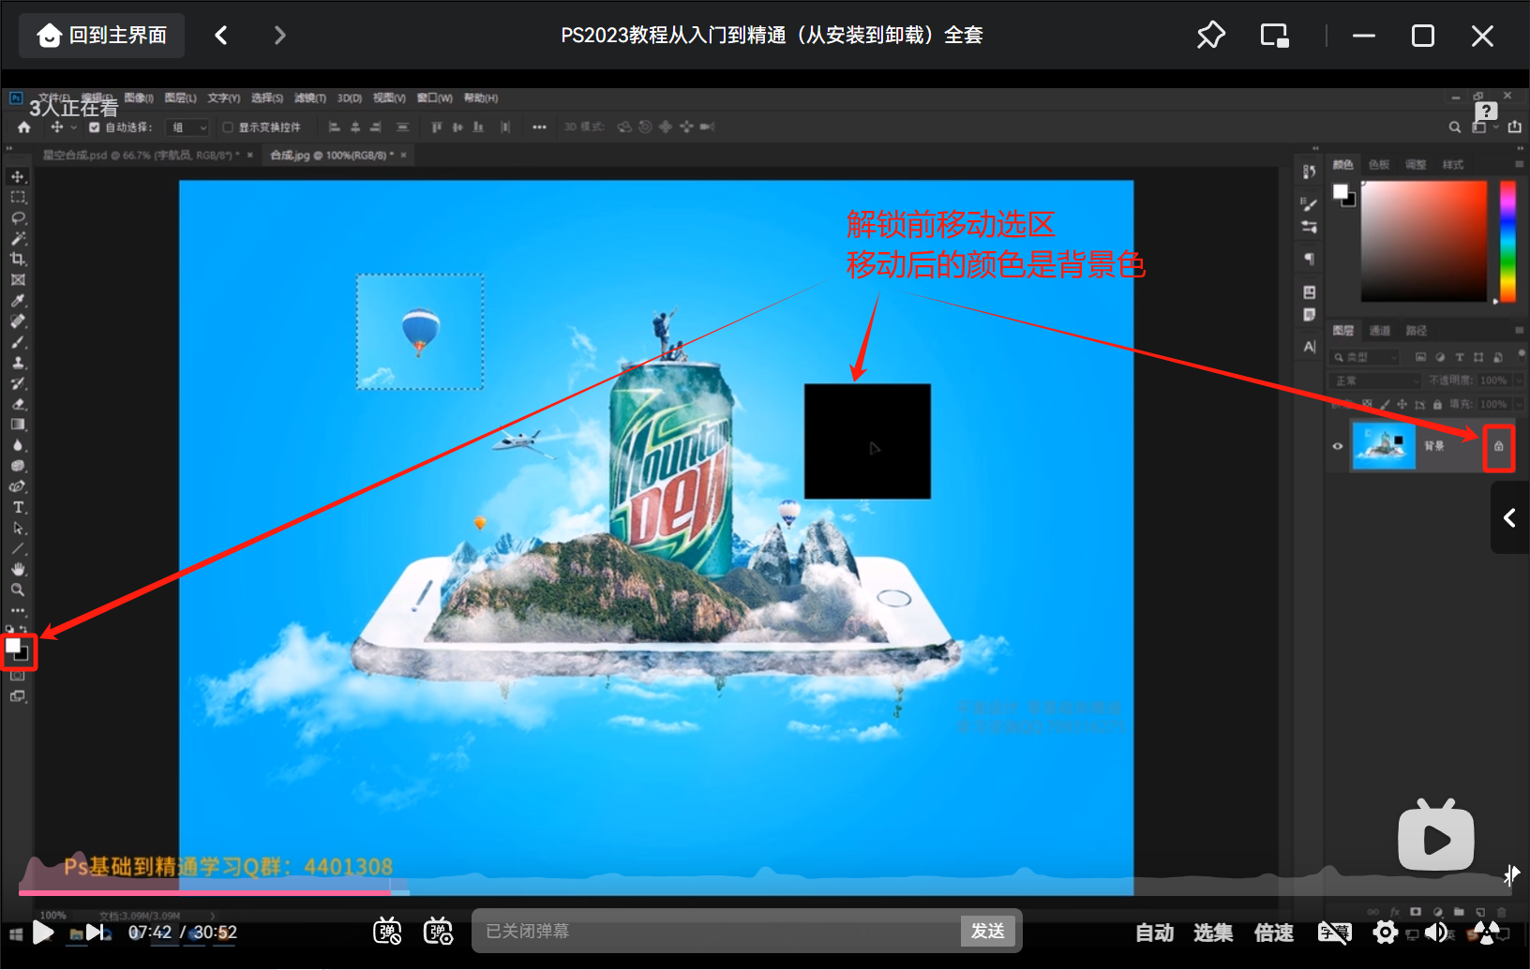Switch to the 路径 tab
The width and height of the screenshot is (1530, 970).
coord(1416,331)
